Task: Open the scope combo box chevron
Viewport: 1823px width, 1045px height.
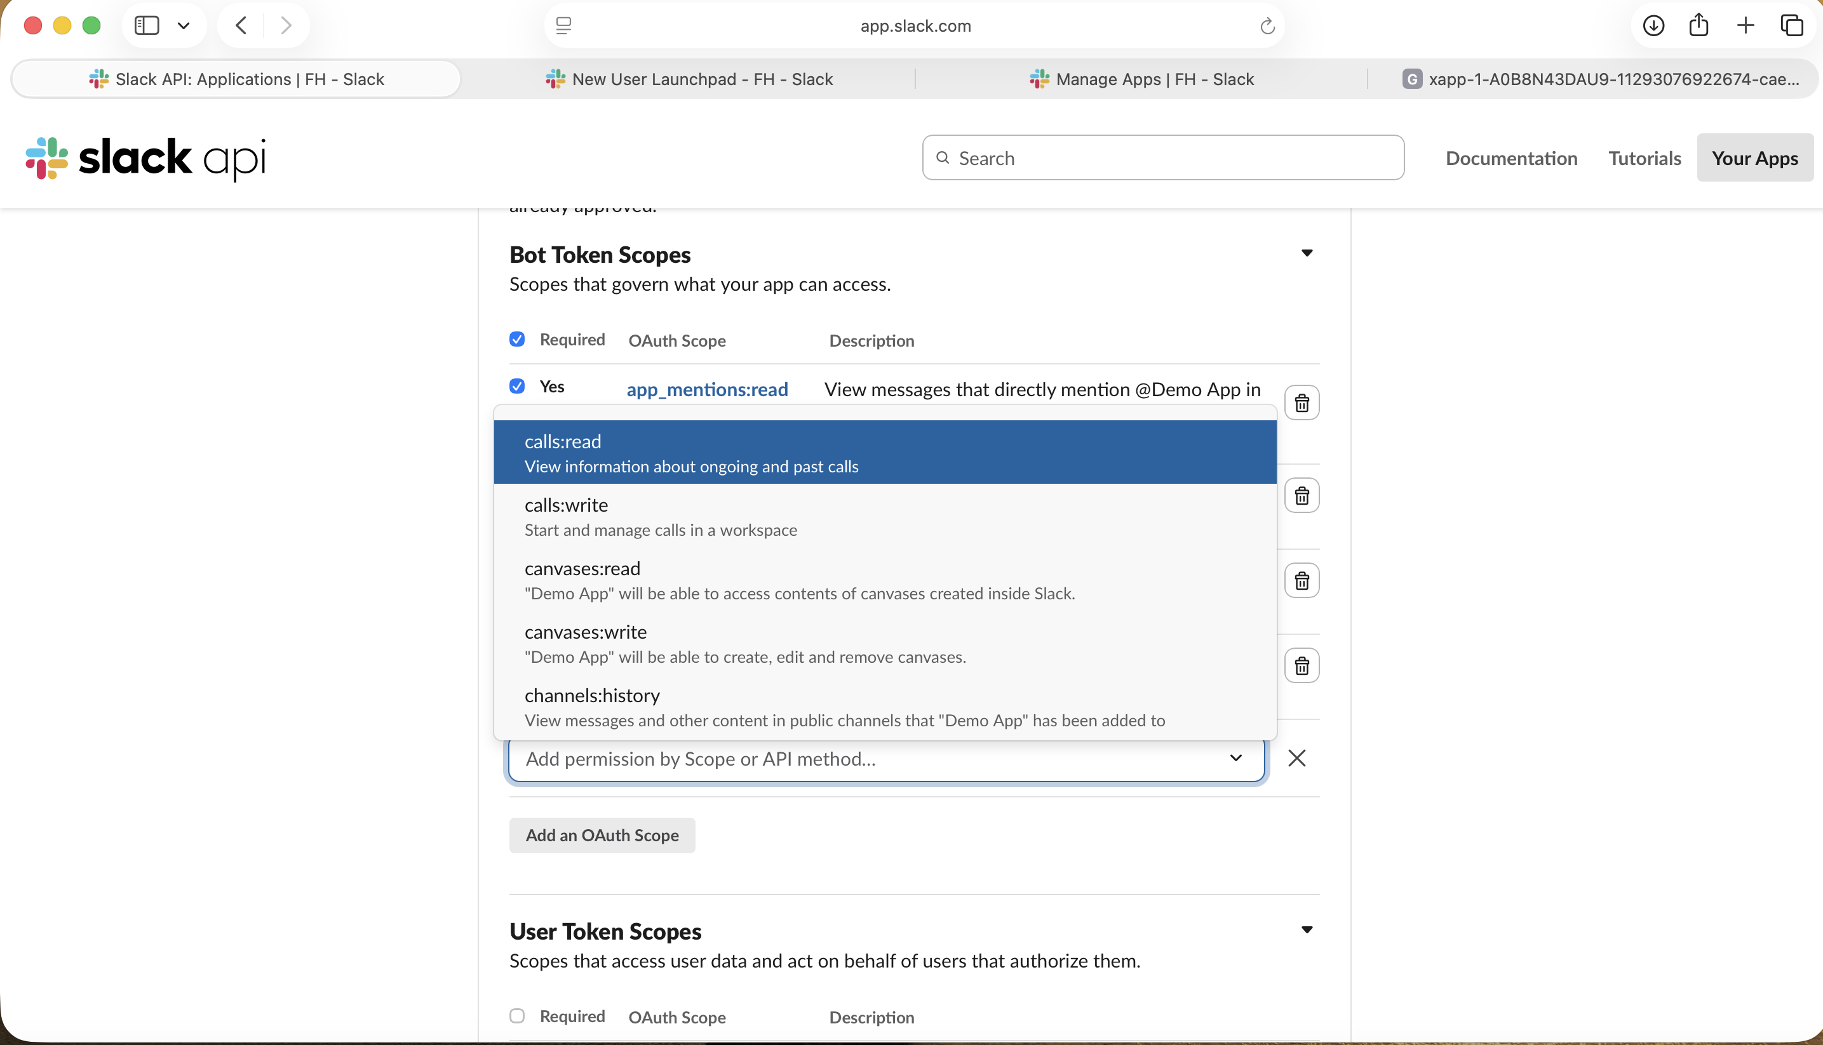Action: [x=1235, y=758]
